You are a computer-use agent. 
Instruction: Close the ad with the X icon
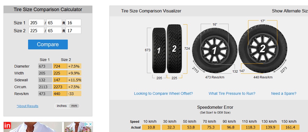[x=90, y=124]
